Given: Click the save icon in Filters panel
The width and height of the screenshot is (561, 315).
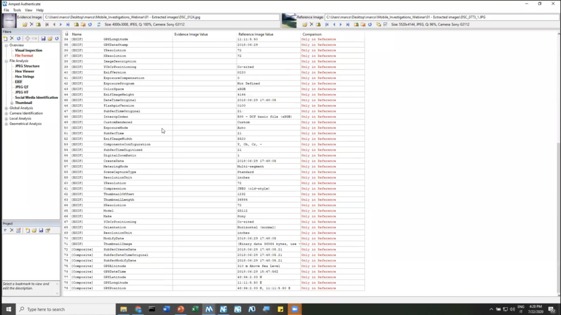Looking at the screenshot, I should pyautogui.click(x=43, y=38).
